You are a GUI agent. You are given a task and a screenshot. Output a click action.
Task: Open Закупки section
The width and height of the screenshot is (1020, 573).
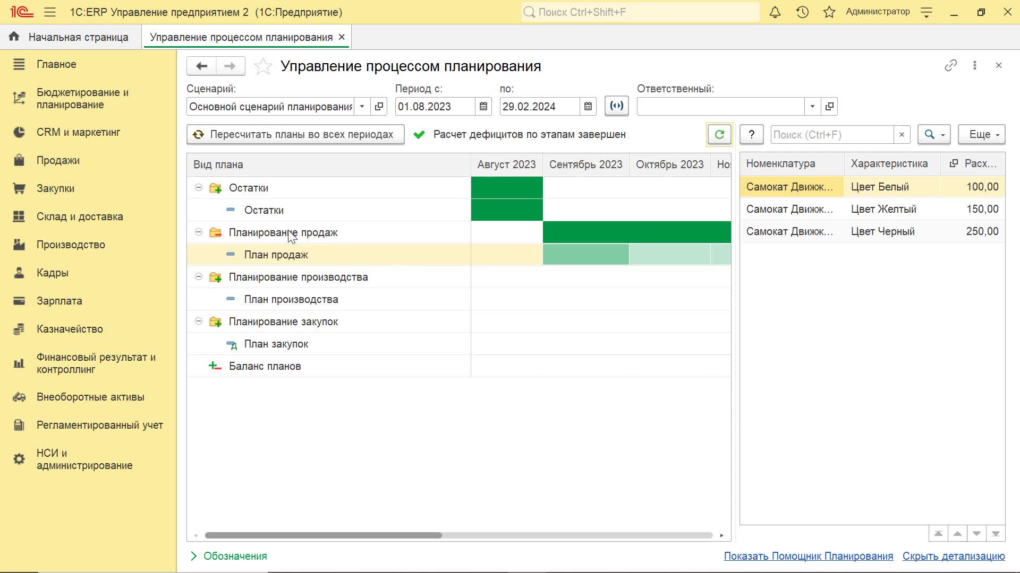tap(55, 188)
